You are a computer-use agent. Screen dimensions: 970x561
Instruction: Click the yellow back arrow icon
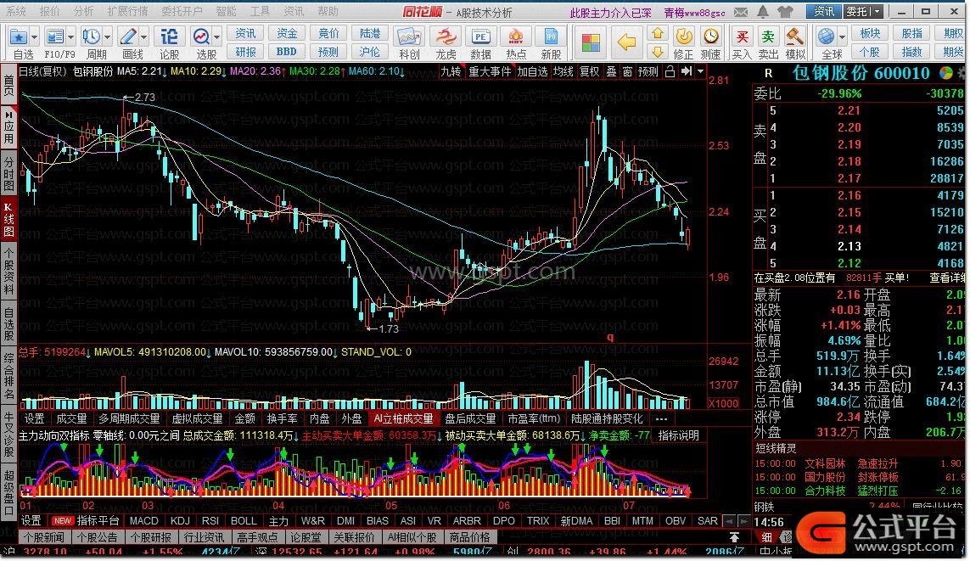click(x=626, y=42)
